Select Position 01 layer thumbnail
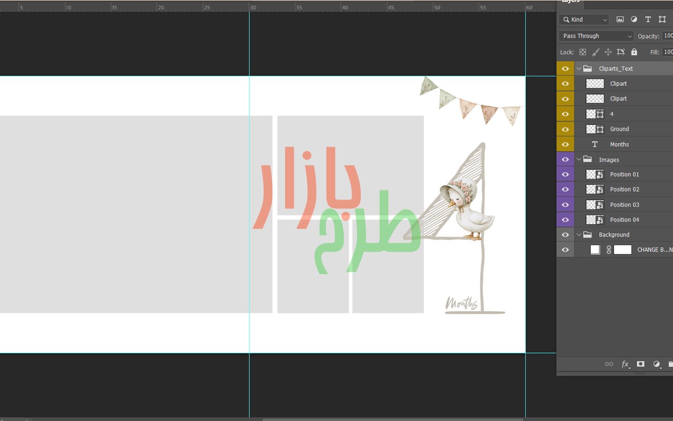The width and height of the screenshot is (673, 421). coord(595,174)
